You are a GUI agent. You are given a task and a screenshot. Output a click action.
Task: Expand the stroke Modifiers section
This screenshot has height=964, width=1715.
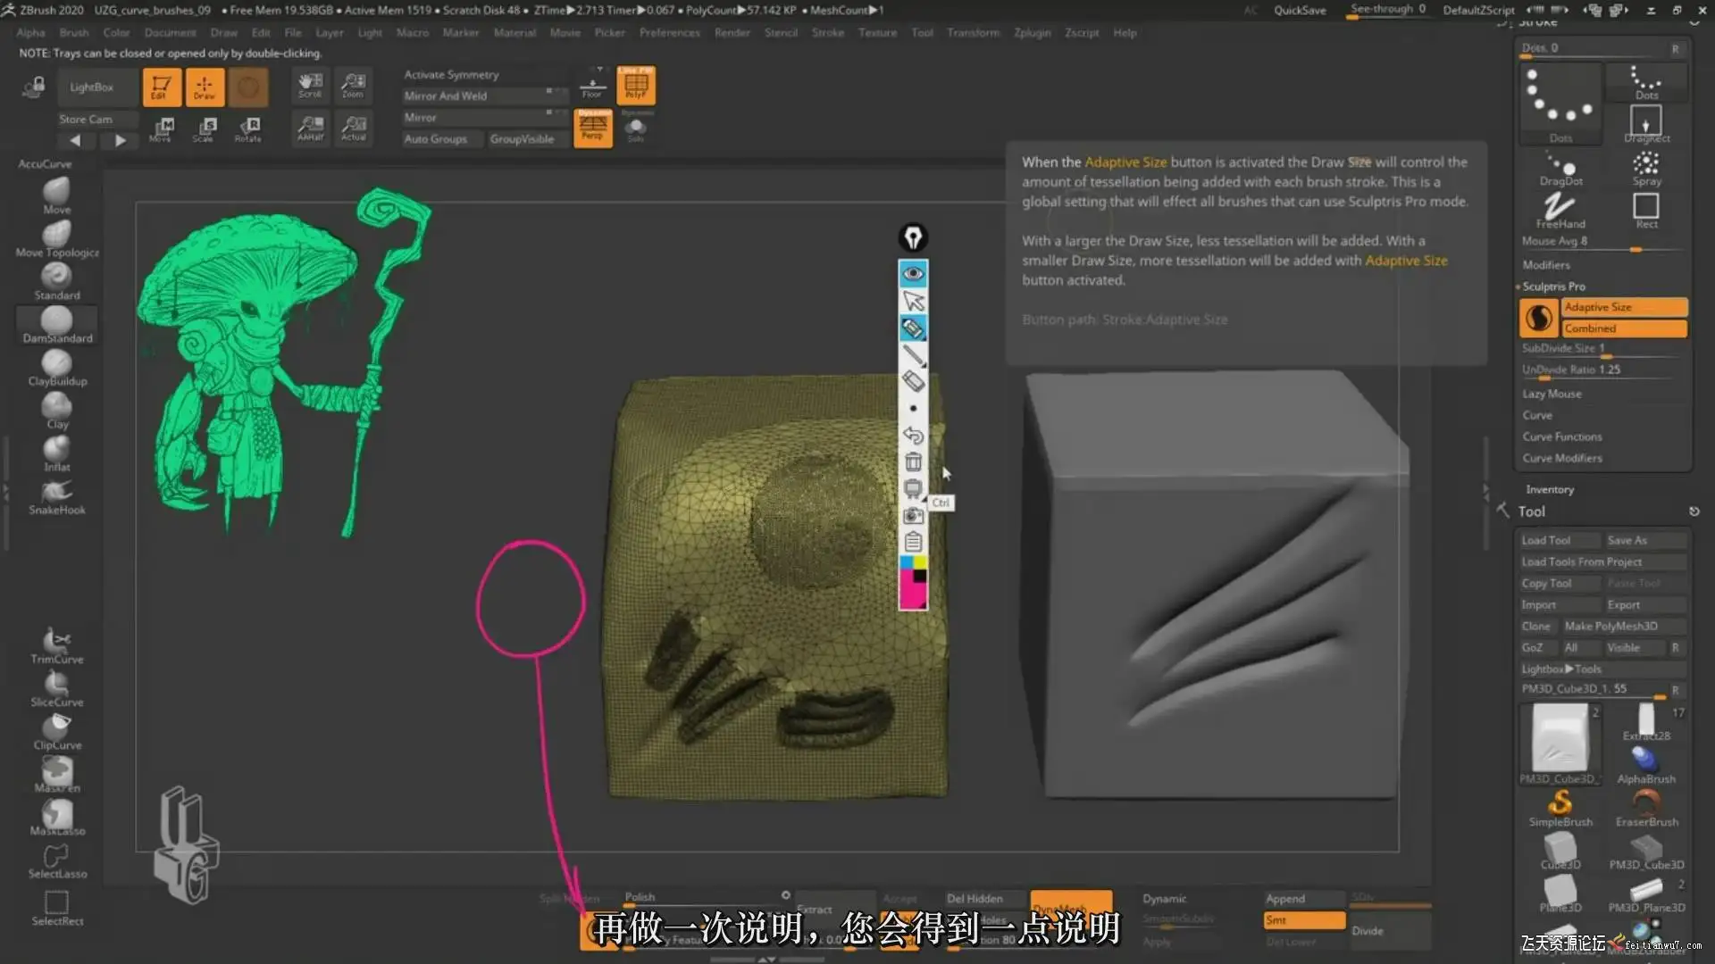[1545, 265]
